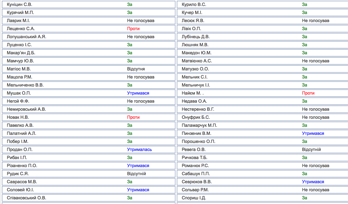Image resolution: width=348 pixels, height=204 pixels.
Task: Select the name 'Мельник С.І.'
Action: tap(195, 77)
